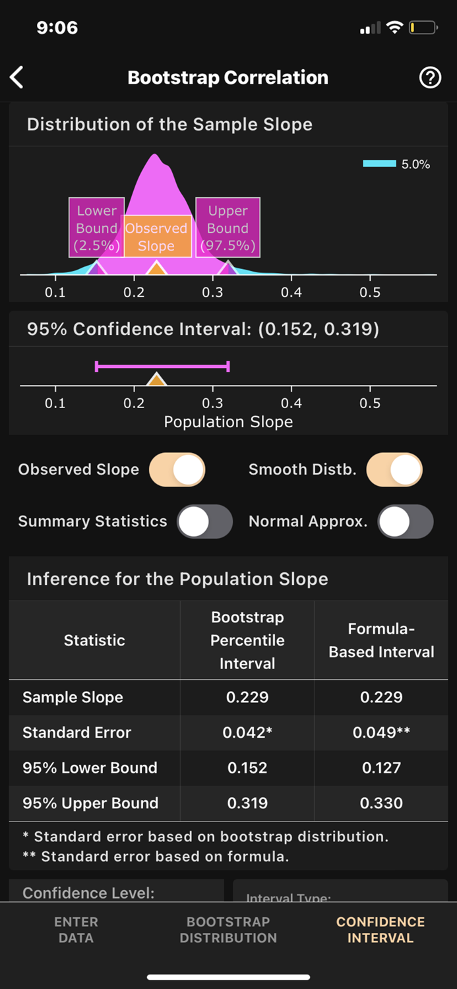Tap the confidence interval bar on the Population Slope axis
457x989 pixels.
[162, 366]
